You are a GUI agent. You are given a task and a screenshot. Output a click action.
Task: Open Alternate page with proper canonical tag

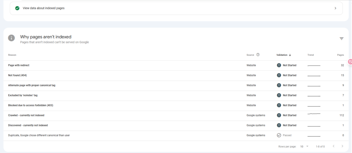(32, 85)
